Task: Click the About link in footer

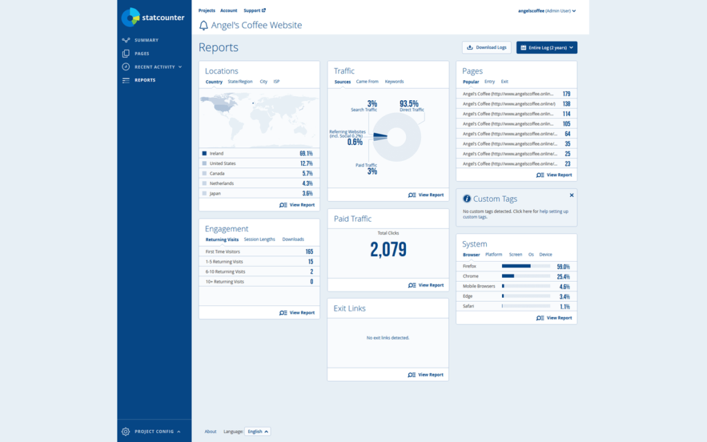Action: tap(210, 432)
